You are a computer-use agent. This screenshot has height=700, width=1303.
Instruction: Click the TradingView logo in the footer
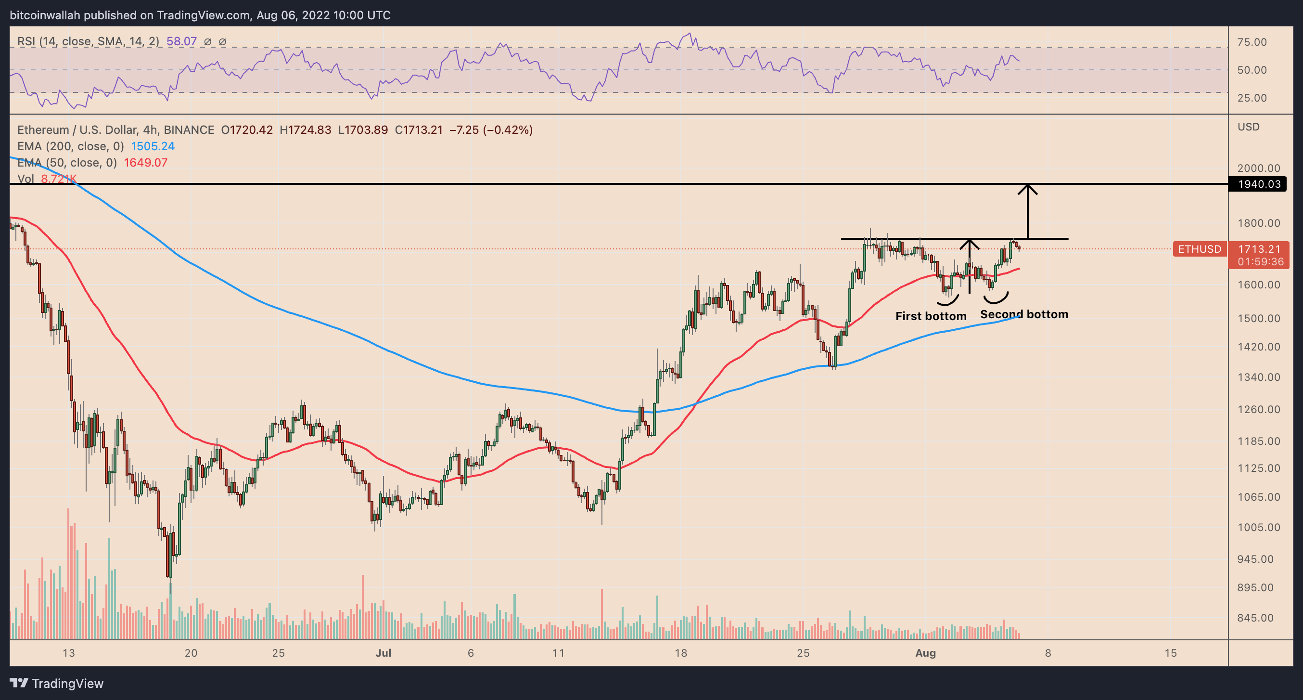point(57,683)
